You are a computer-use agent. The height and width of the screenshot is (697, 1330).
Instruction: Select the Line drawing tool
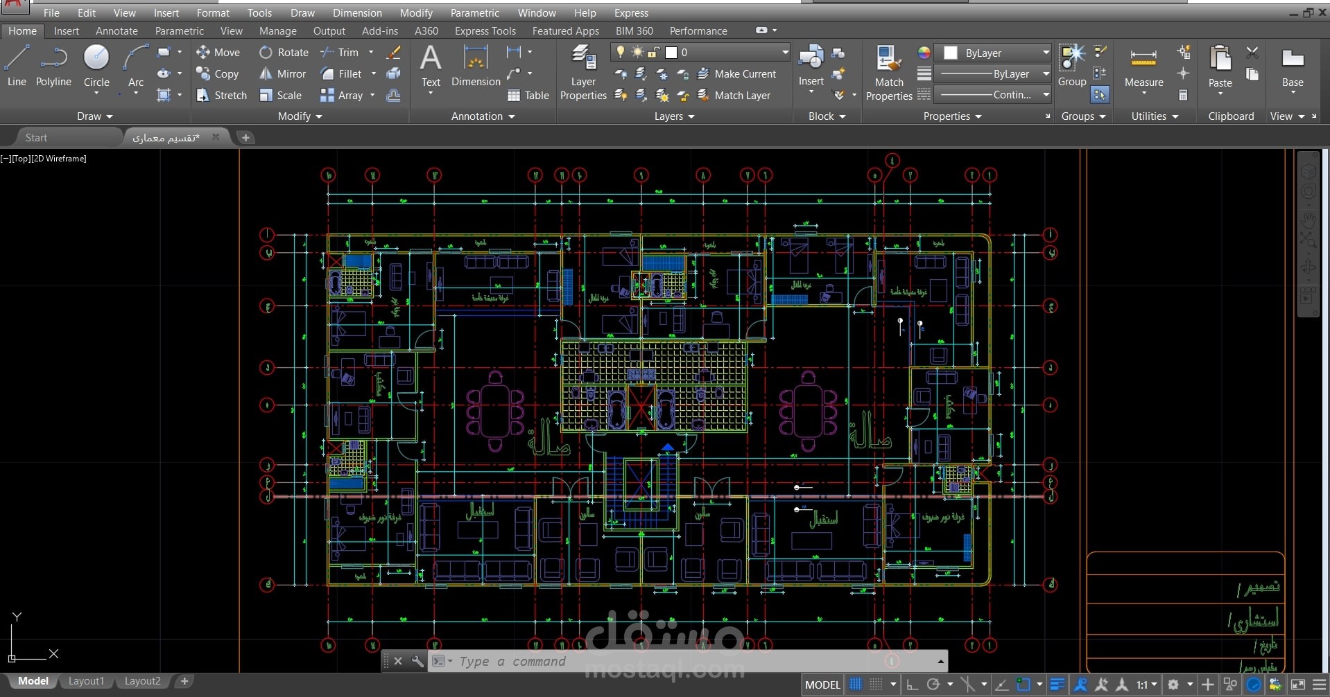17,66
